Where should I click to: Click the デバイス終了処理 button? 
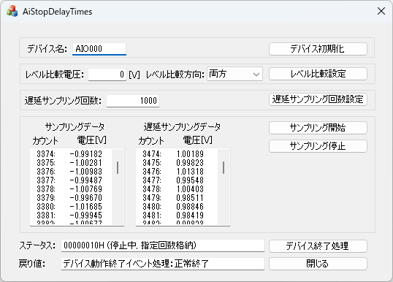[318, 246]
